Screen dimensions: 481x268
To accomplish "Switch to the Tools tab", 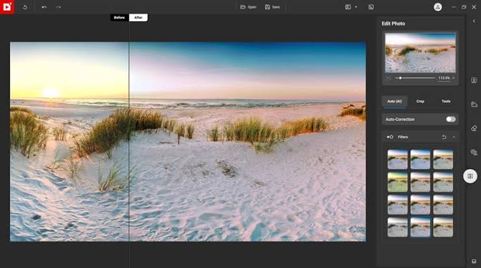I will click(446, 102).
